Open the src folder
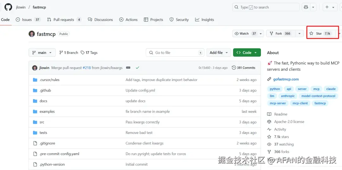Screen dimensions: 342x170 tap(42, 122)
